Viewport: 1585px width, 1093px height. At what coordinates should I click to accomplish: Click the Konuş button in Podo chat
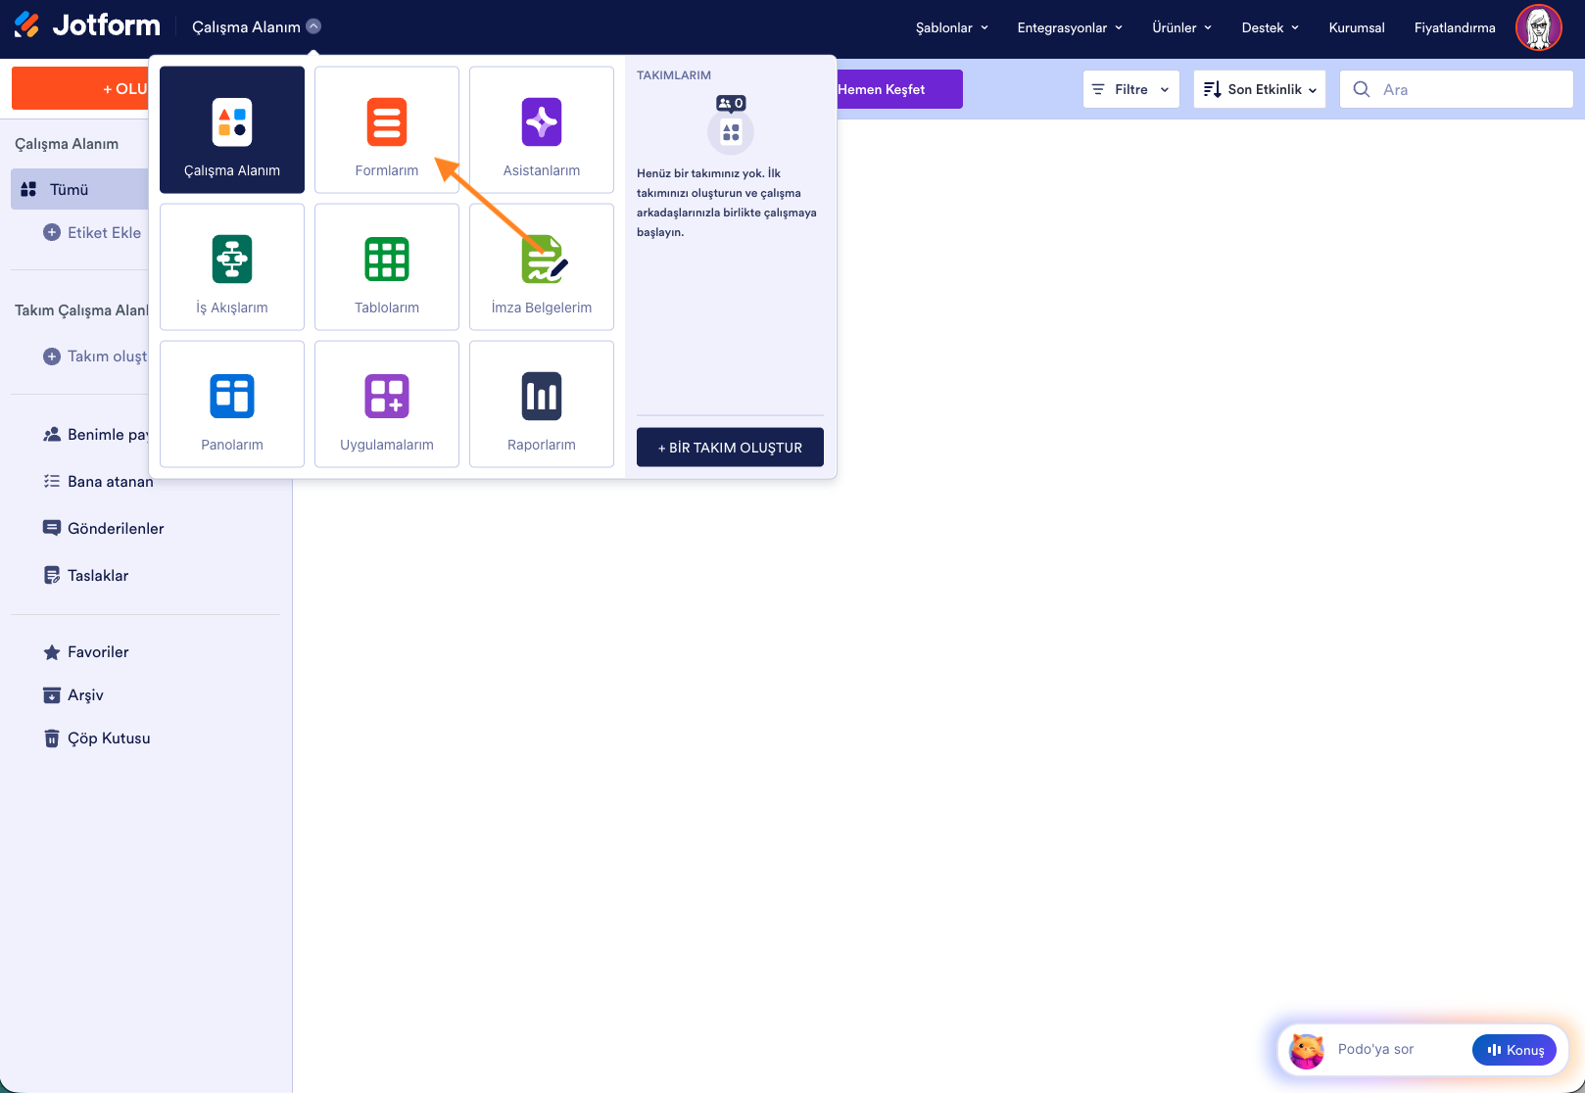1514,1050
